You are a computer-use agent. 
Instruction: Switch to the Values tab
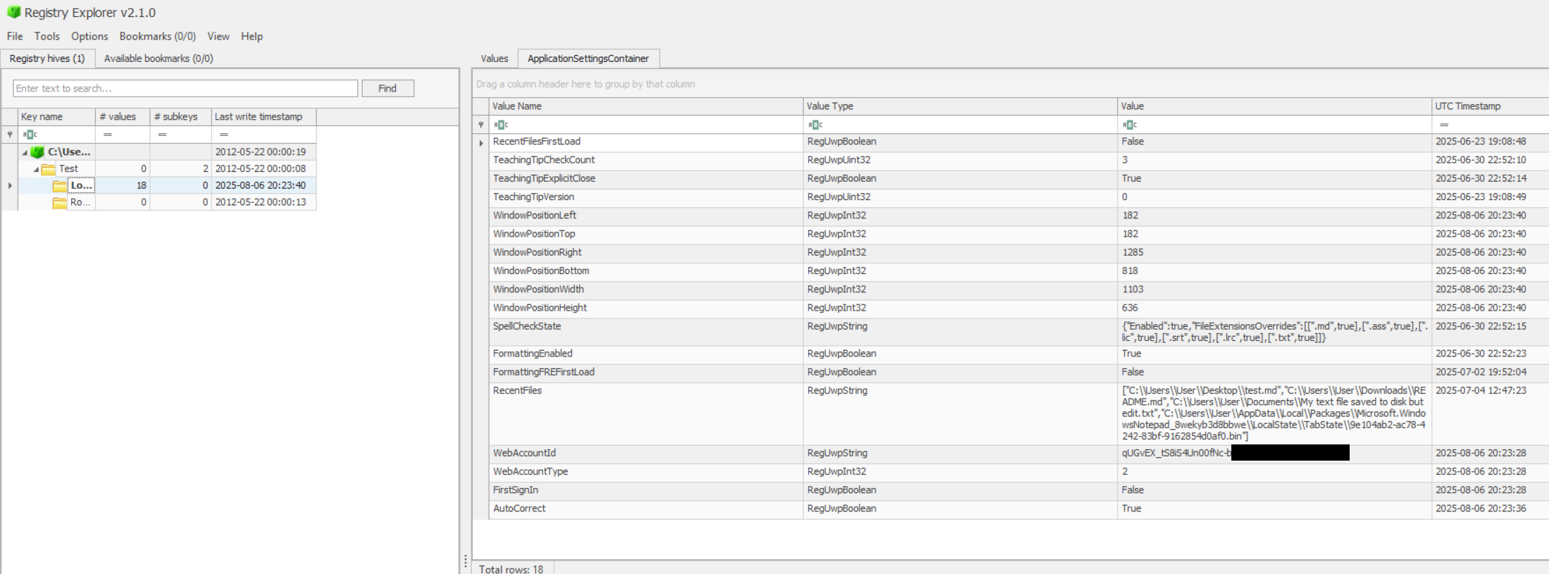point(494,58)
